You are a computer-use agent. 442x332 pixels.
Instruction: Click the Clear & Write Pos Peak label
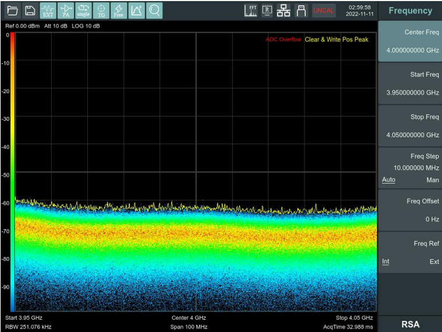click(x=336, y=40)
